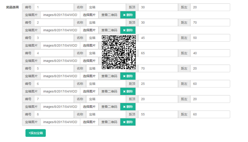
Task: Select picture for box 3
Action: (x=89, y=46)
